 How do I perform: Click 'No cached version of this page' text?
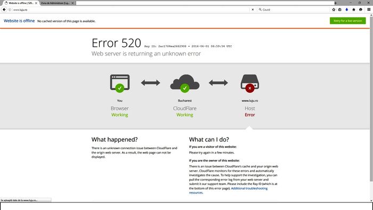[x=67, y=21]
